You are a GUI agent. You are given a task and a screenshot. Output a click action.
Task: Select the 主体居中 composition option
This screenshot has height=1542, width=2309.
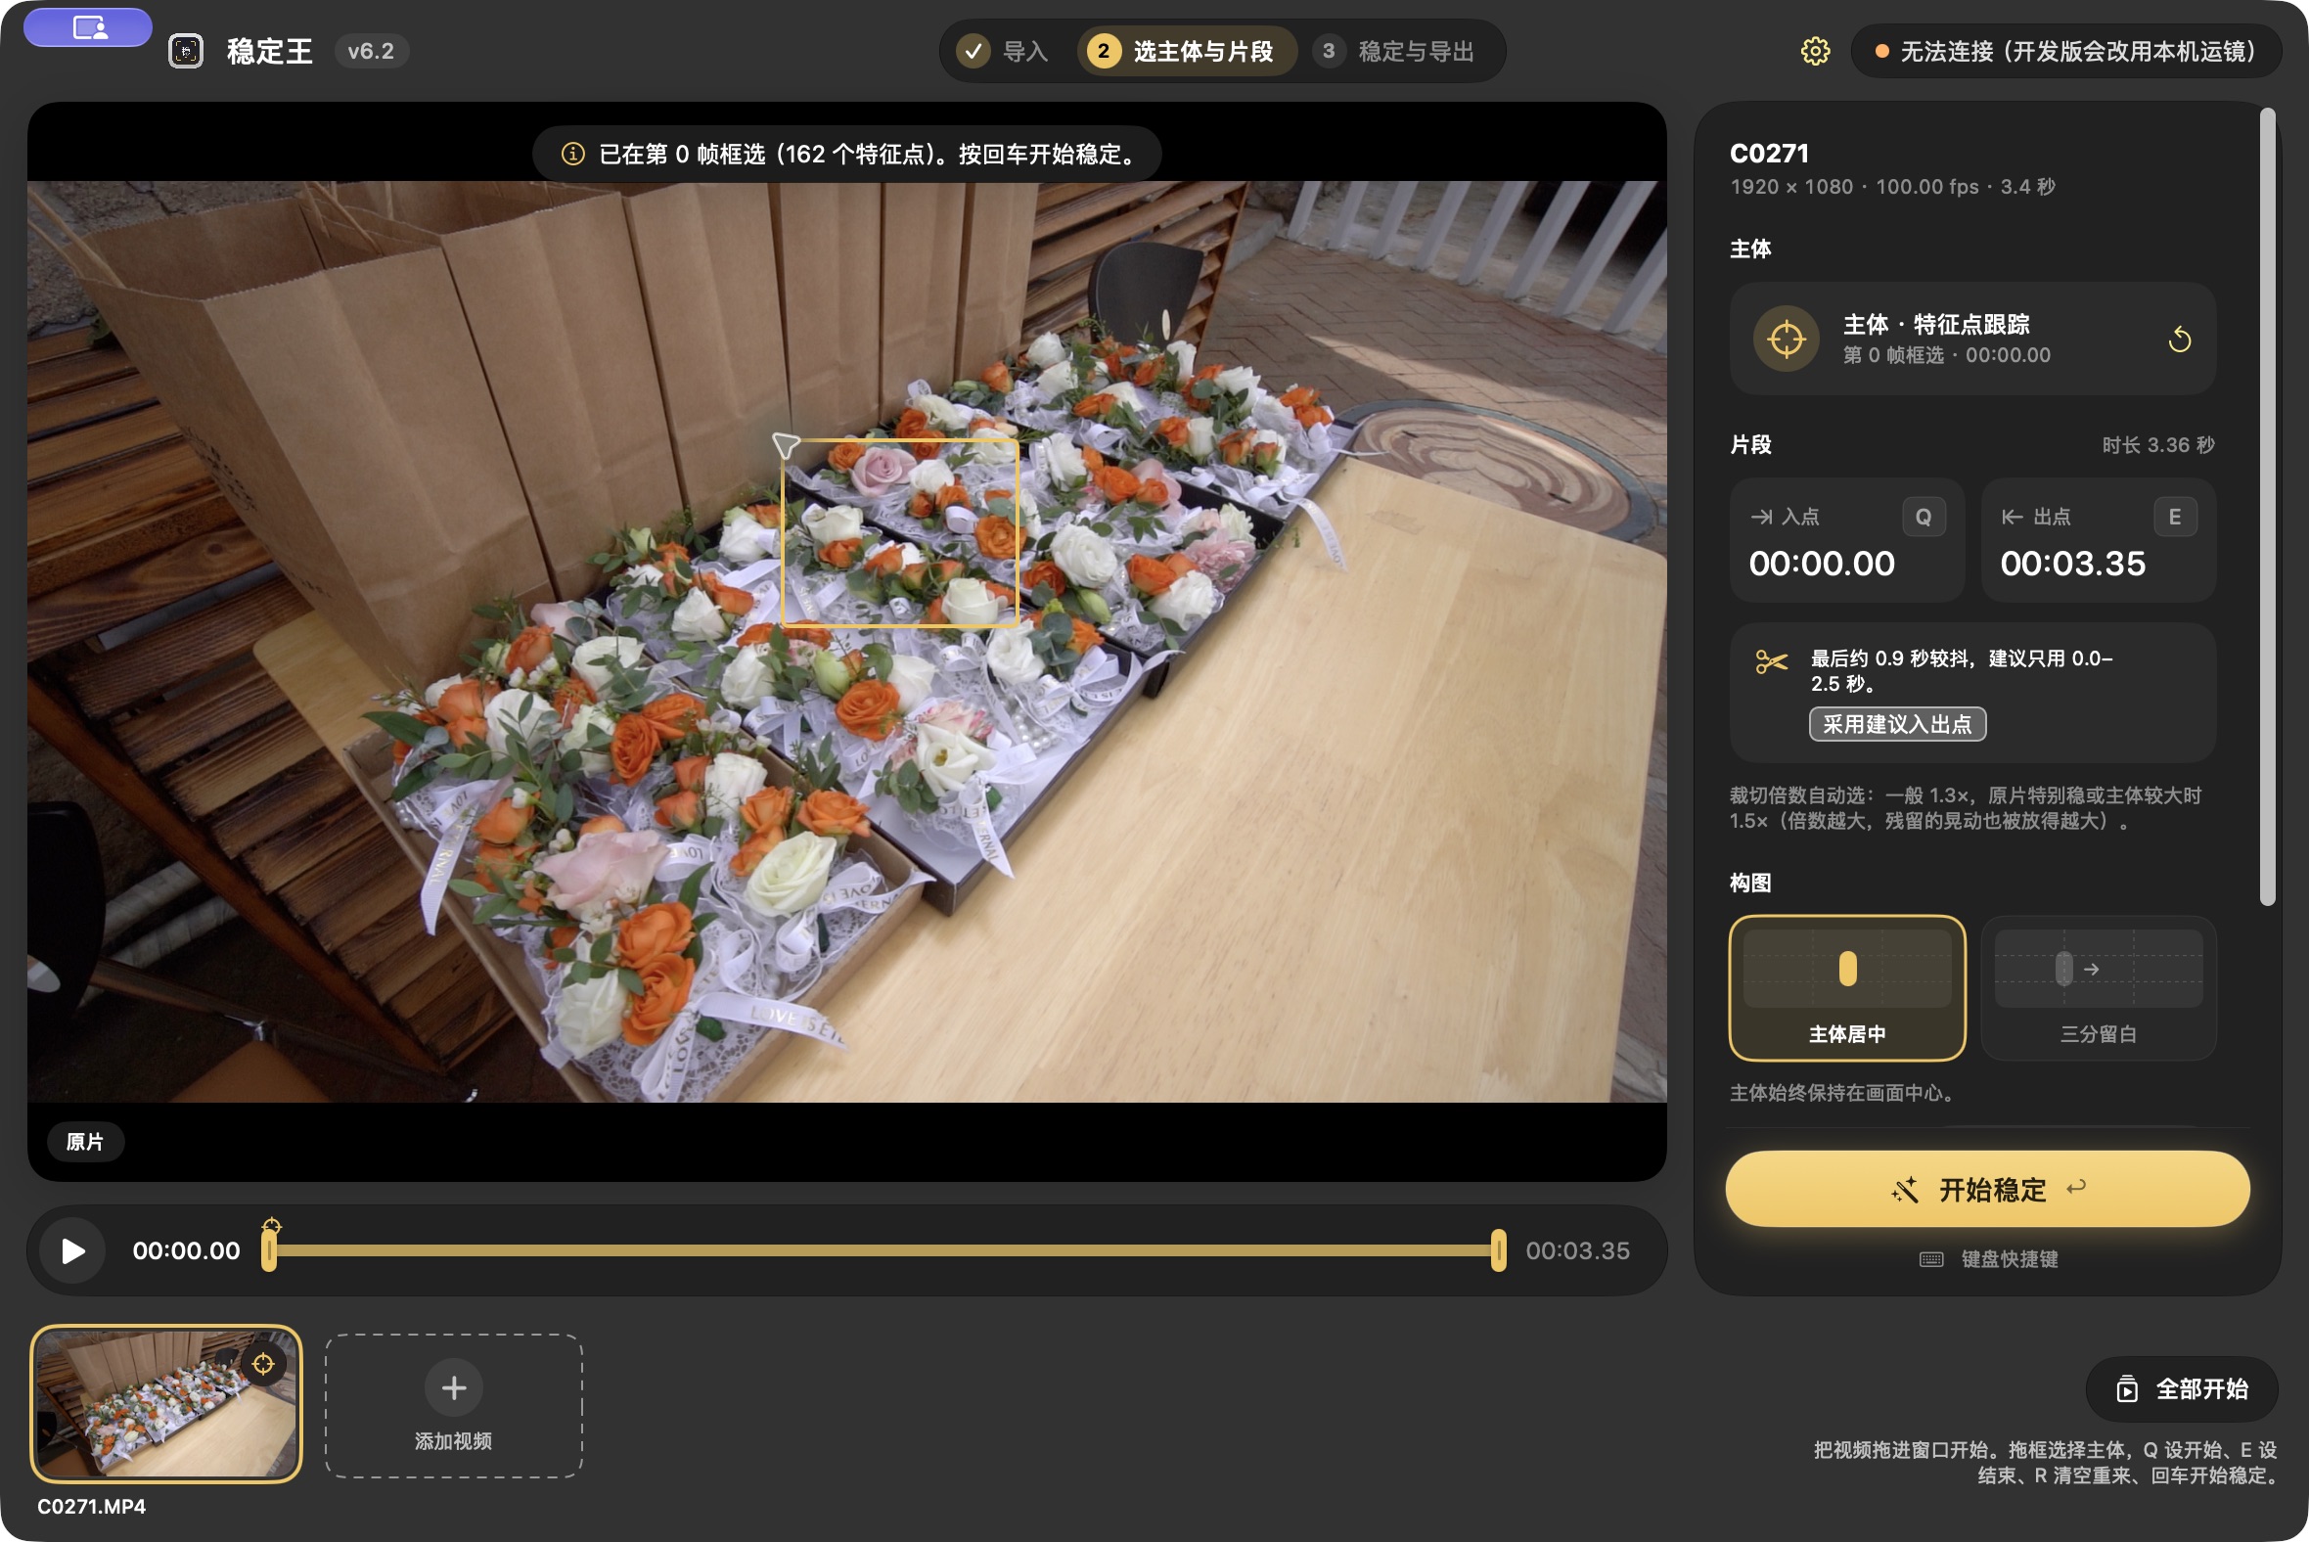coord(1847,988)
